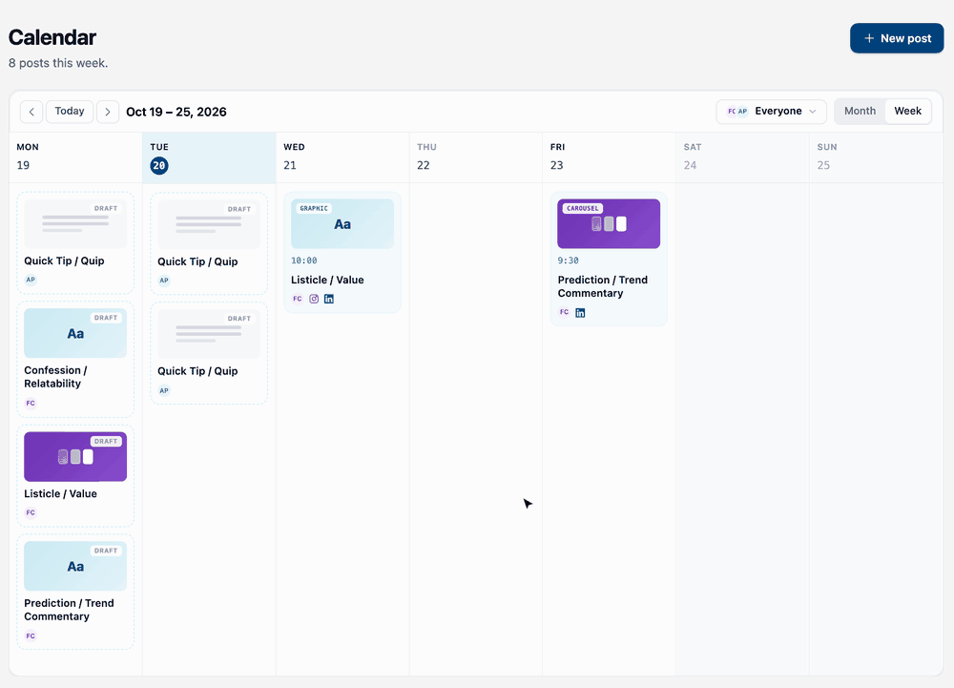
Task: Click FC avatar on Monday Listicle / Value draft
Action: coord(31,512)
